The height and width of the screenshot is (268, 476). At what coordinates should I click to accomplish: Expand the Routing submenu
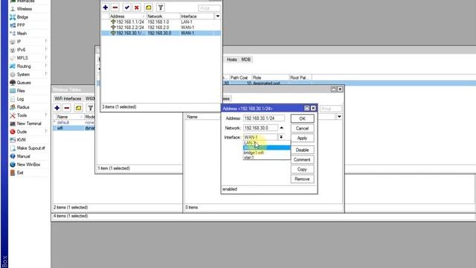tap(46, 66)
